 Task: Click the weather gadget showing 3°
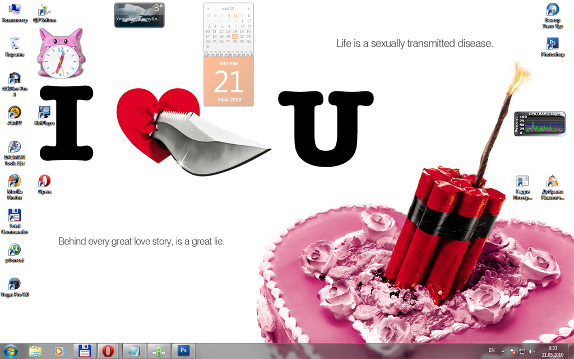pos(139,15)
